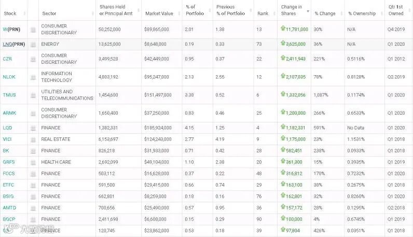
Task: Sort the table by Rank
Action: [x=266, y=13]
